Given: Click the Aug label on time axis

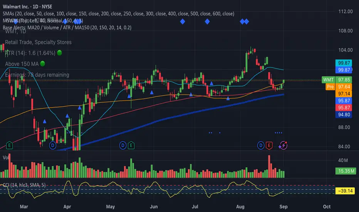Looking at the screenshot, I should 240,207.
